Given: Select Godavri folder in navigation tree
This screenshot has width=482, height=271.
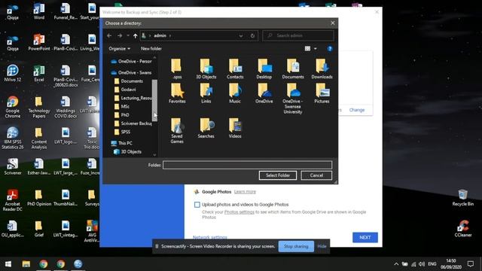Looking at the screenshot, I should [125, 90].
